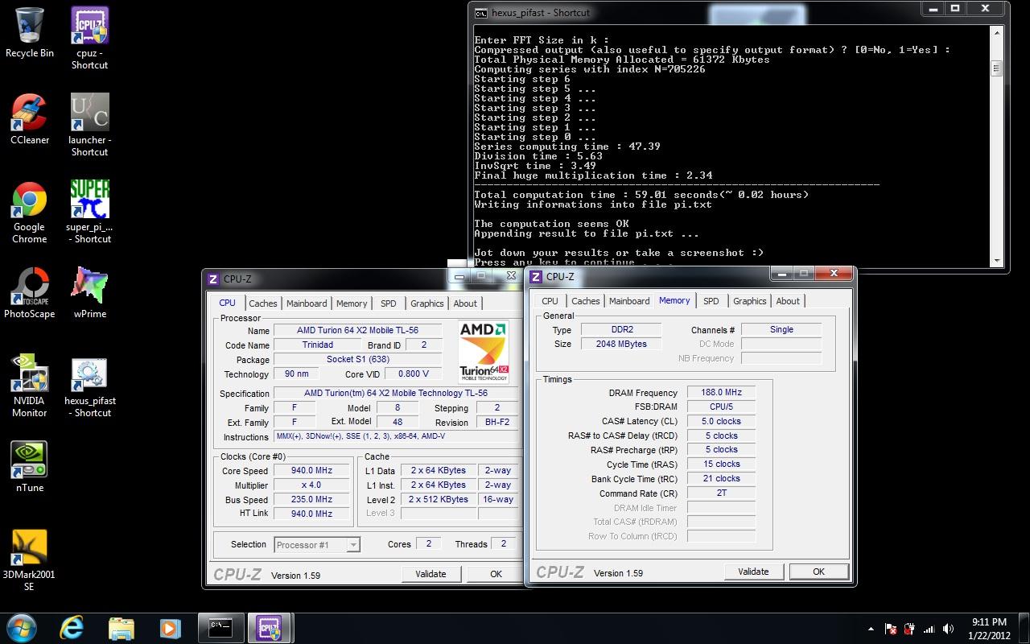Open Graphics tab in right CPU-Z window

tap(749, 301)
